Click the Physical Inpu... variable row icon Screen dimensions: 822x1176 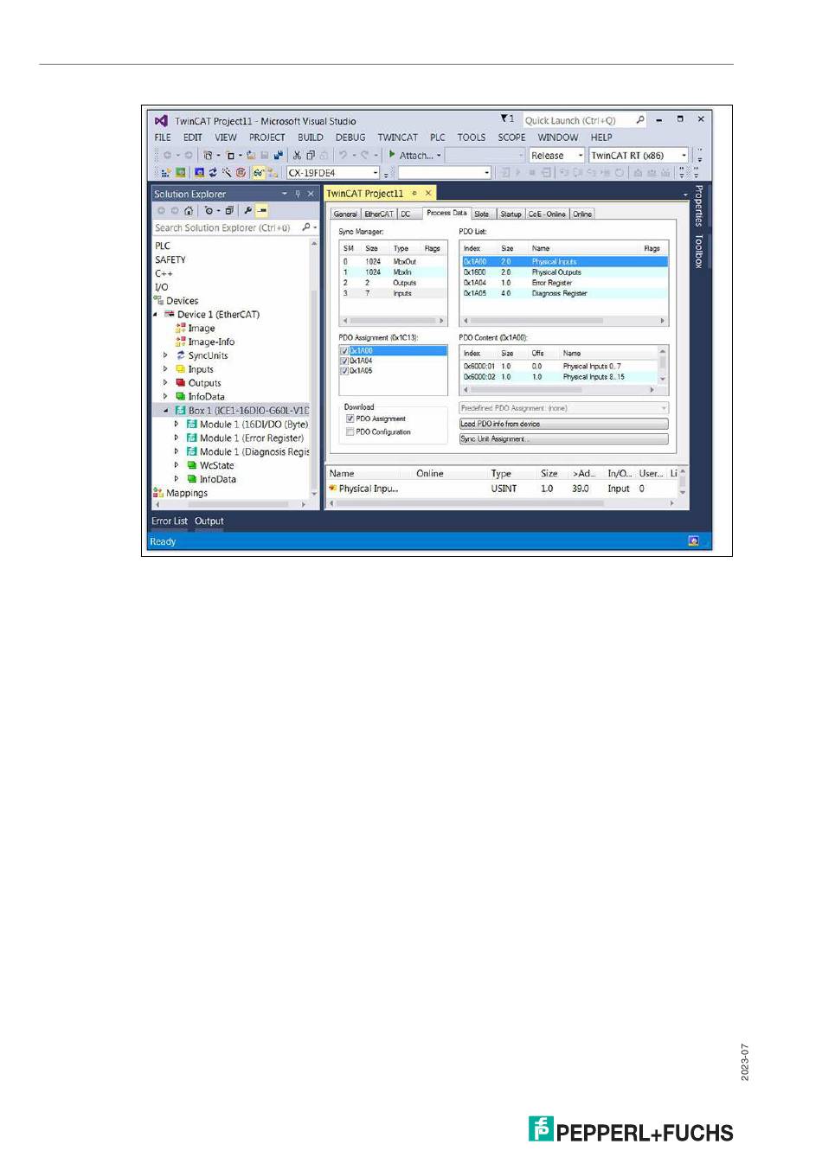pyautogui.click(x=332, y=489)
